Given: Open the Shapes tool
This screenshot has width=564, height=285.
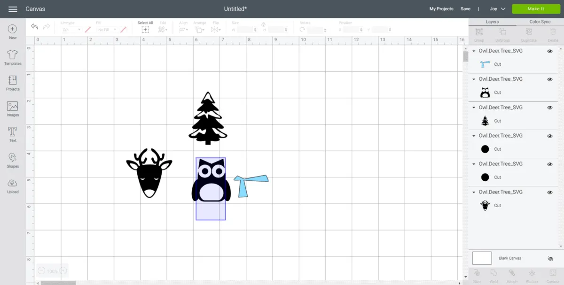Looking at the screenshot, I should pos(13,160).
